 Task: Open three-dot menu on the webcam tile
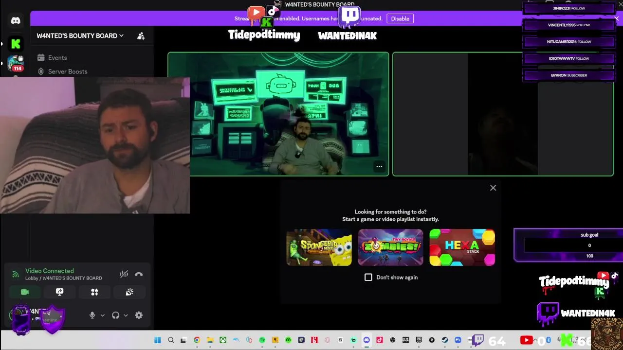(x=379, y=167)
